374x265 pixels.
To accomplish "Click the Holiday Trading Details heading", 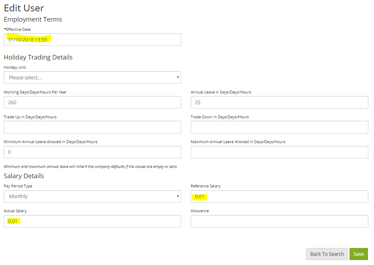I will (x=38, y=57).
